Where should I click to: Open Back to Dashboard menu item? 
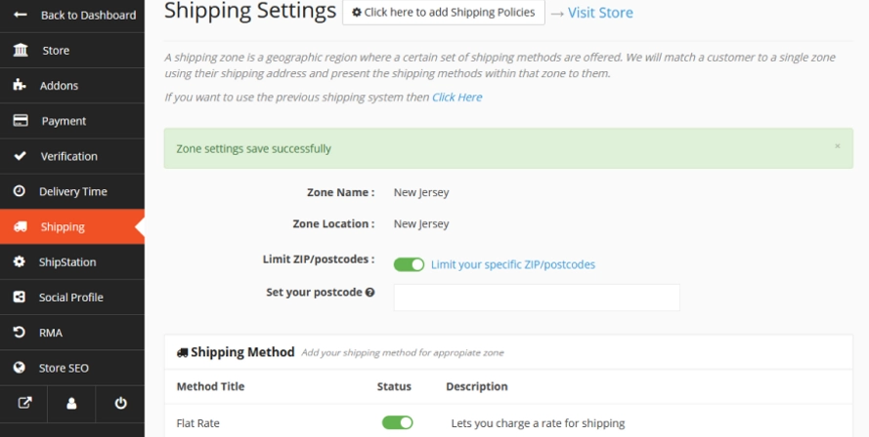(72, 15)
